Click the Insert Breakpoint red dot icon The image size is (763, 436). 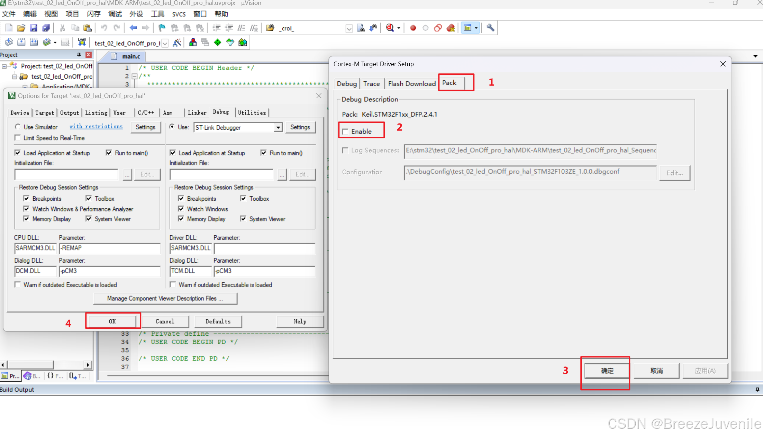click(x=413, y=28)
